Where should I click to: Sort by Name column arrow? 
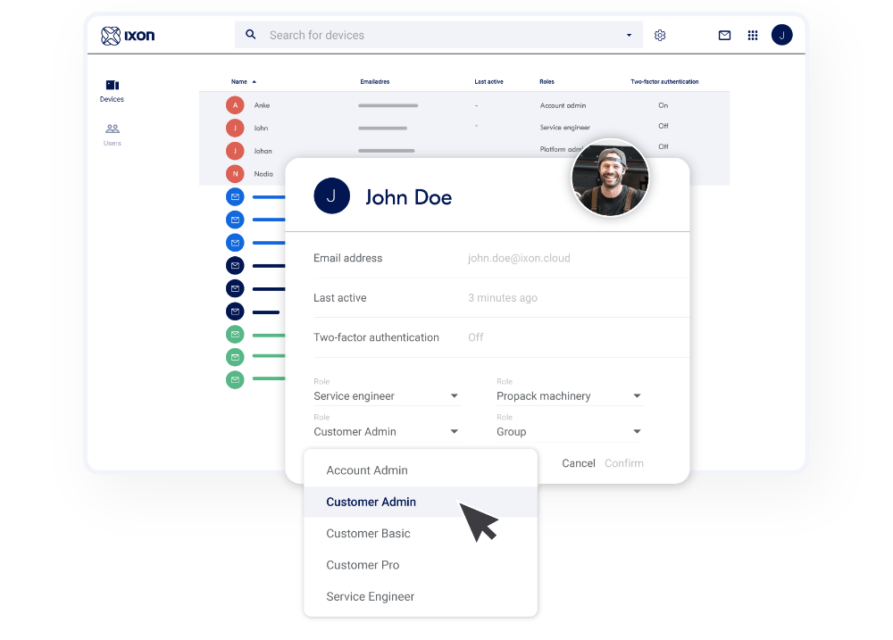(254, 82)
